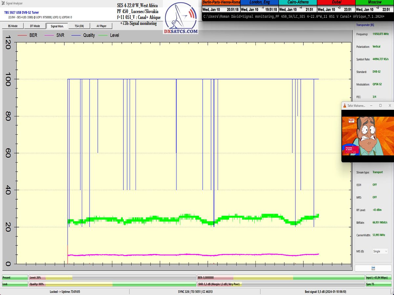Click the VLC cone icon in player window

click(x=344, y=106)
